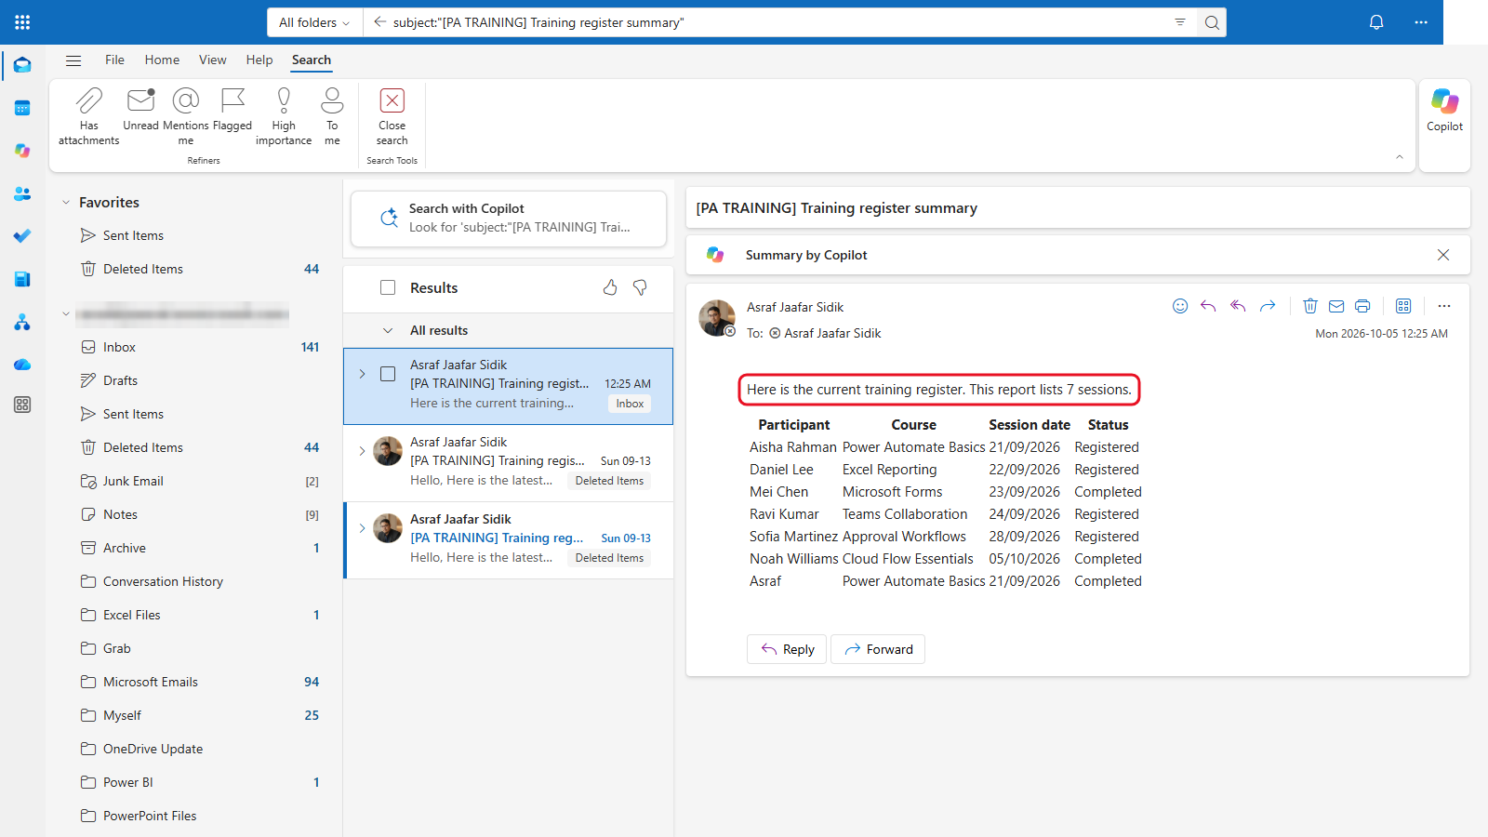Open the app launcher waffle icon
1488x837 pixels.
22,22
